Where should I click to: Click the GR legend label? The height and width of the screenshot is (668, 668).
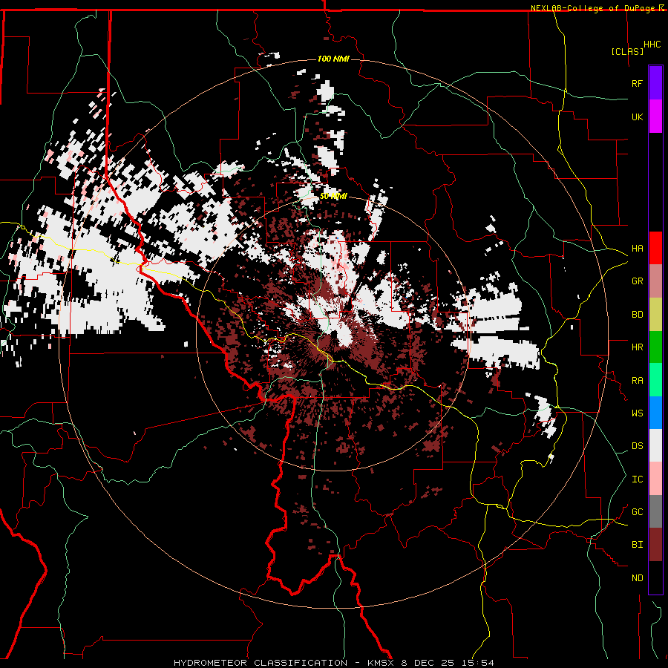[x=637, y=281]
